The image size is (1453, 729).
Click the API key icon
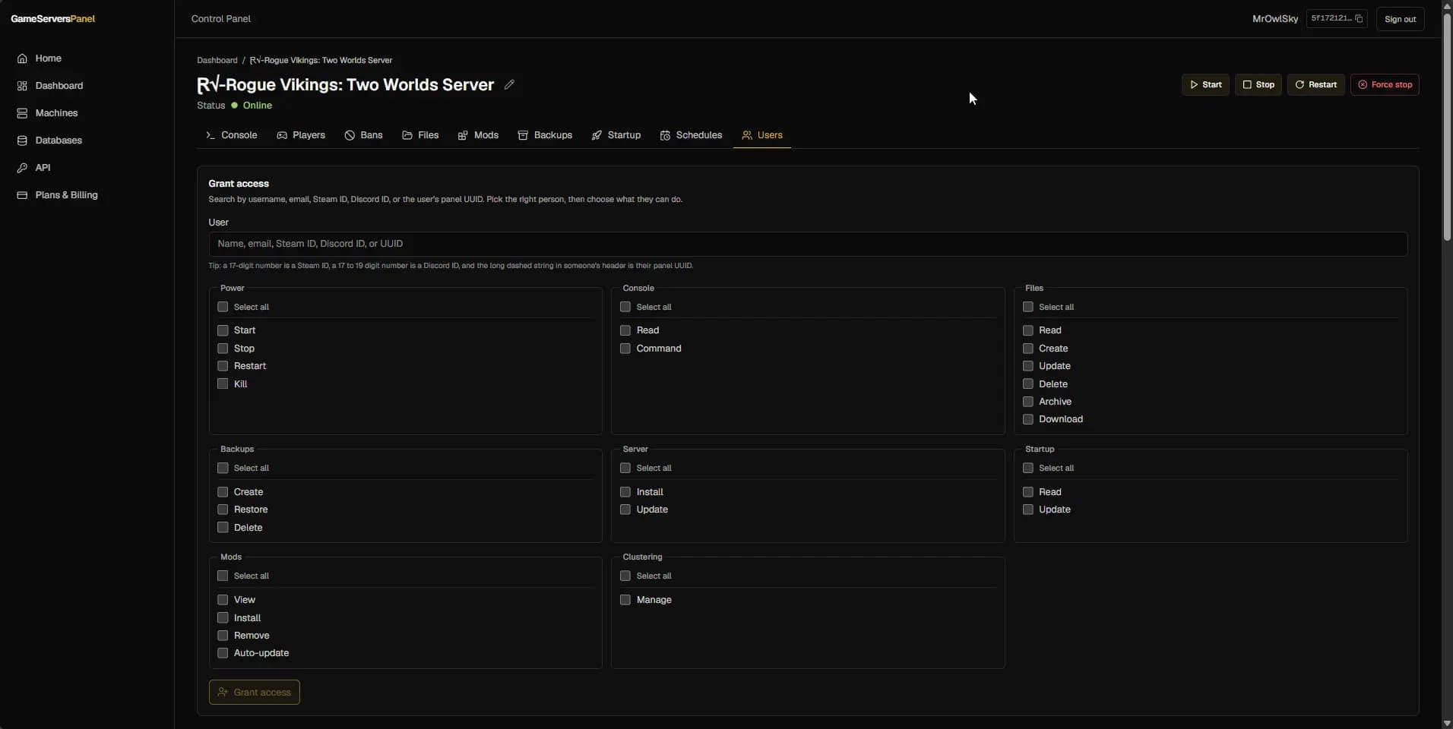point(22,168)
